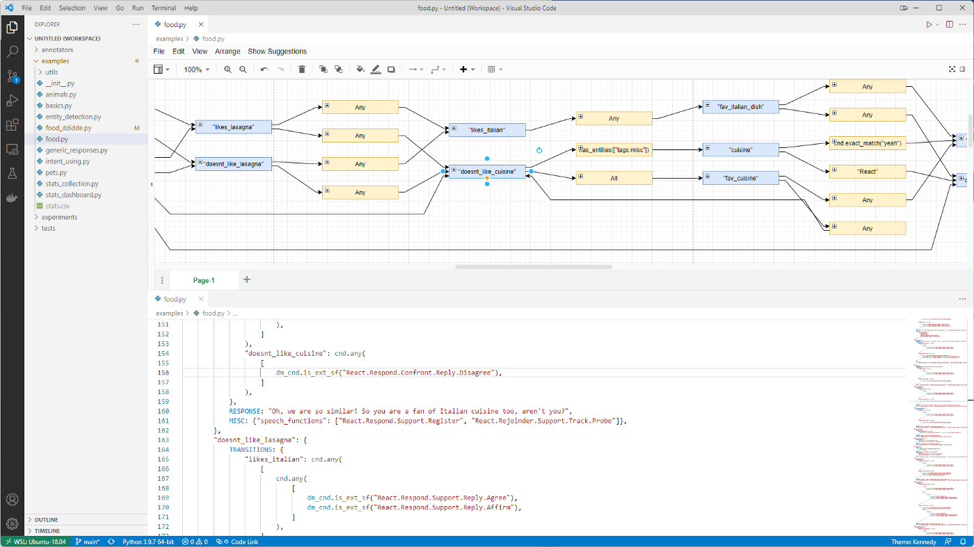
Task: Toggle the shadow icon in toolbar
Action: 392,70
